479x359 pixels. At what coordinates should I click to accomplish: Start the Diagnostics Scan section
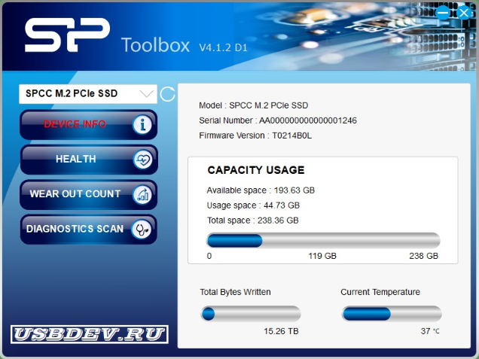pos(89,230)
